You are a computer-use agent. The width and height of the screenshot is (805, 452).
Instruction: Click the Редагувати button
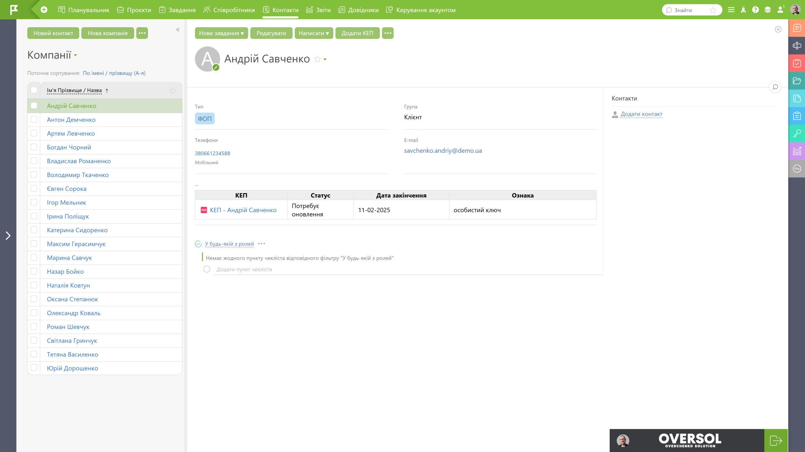271,33
